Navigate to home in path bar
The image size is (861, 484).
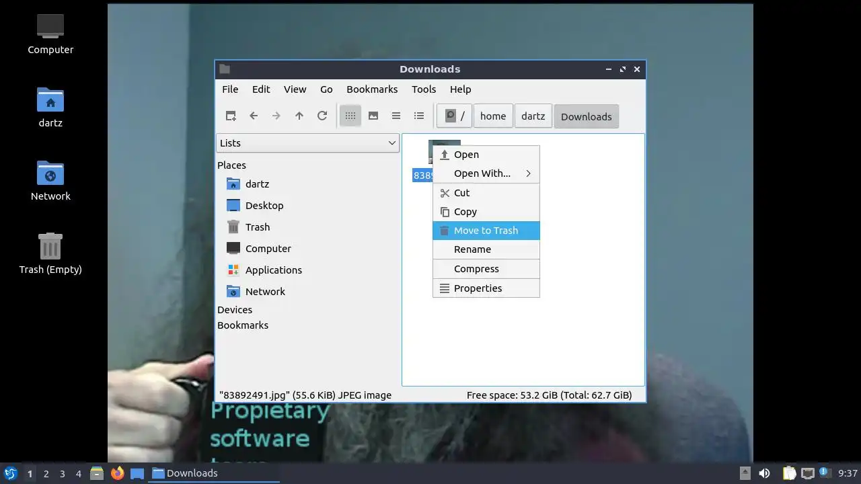click(x=493, y=116)
